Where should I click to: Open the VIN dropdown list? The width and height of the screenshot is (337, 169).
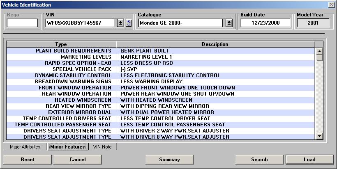[x=120, y=23]
